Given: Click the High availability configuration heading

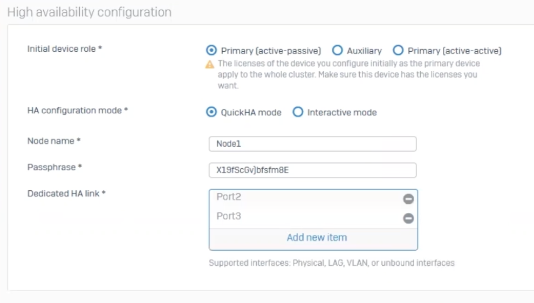Looking at the screenshot, I should click(x=90, y=12).
